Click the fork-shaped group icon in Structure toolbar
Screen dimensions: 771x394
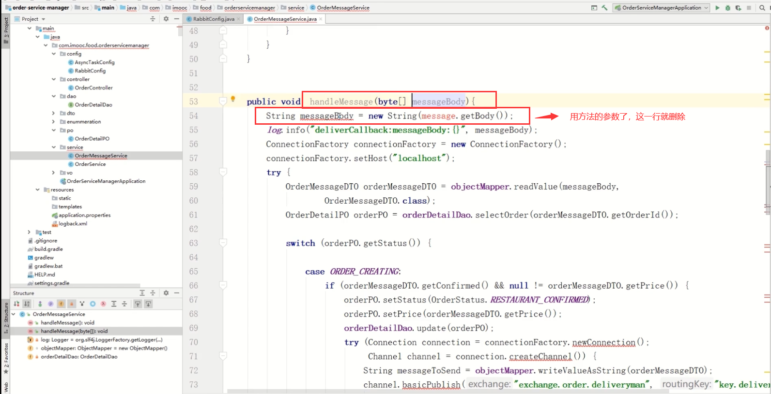[82, 304]
